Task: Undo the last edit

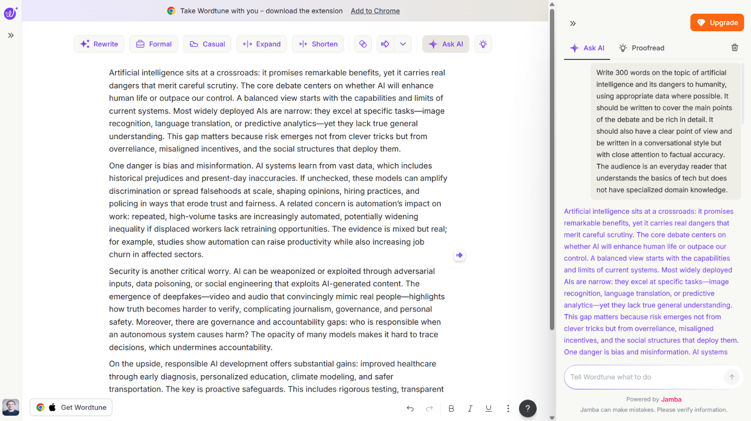Action: pos(410,408)
